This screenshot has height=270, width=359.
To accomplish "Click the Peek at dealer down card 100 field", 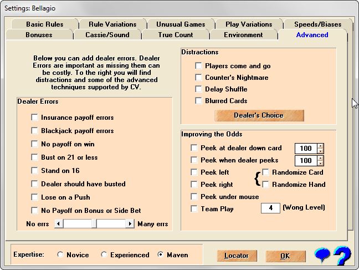I will [x=306, y=149].
